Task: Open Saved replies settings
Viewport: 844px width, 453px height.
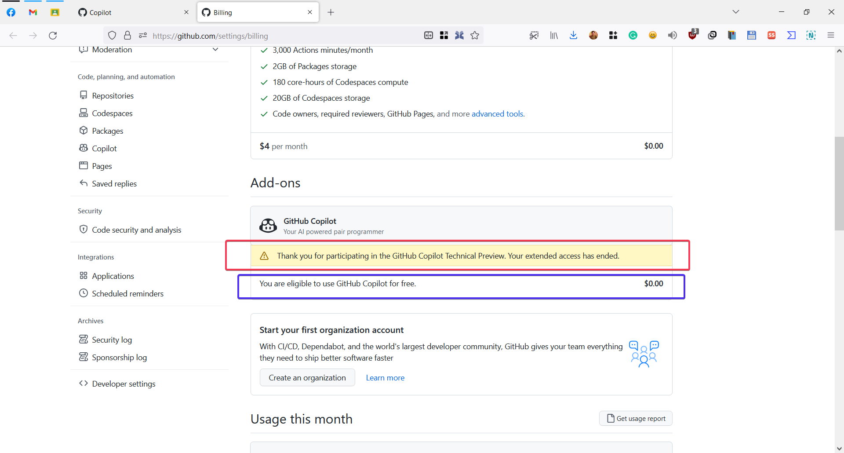Action: pyautogui.click(x=114, y=183)
